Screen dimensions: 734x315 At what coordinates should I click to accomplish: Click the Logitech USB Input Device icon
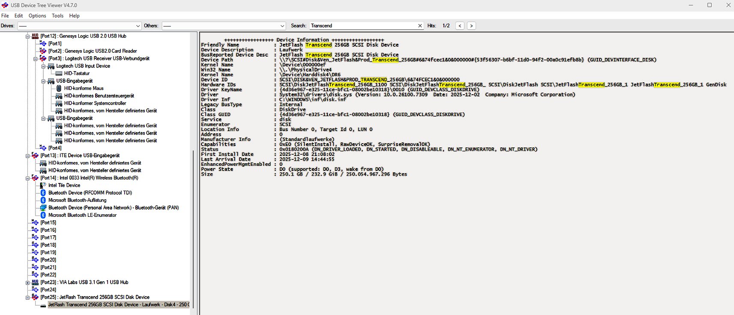(51, 66)
